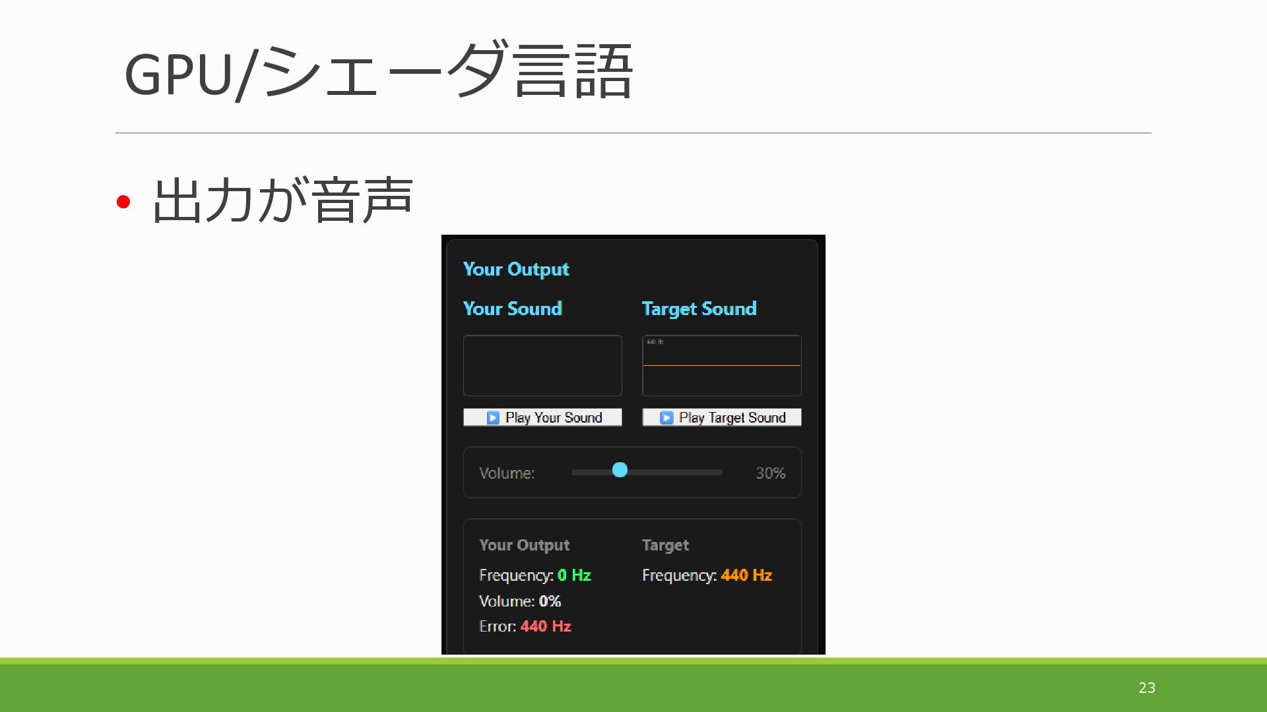Click the Target Sound waveform display
This screenshot has height=712, width=1267.
tap(721, 379)
